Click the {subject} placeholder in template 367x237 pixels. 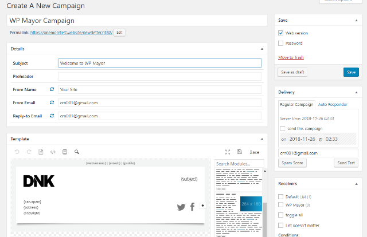(x=189, y=179)
